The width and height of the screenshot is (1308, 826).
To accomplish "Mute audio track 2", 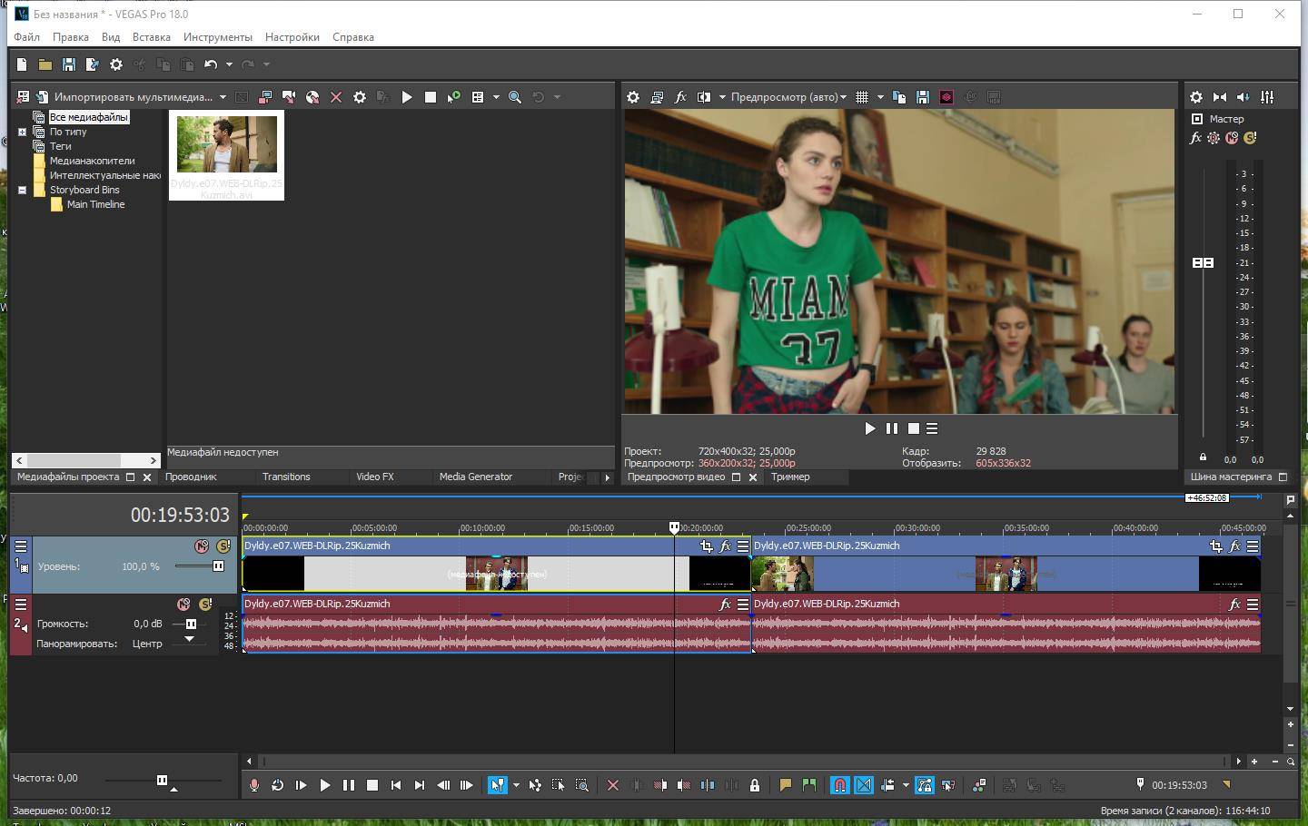I will [x=183, y=605].
